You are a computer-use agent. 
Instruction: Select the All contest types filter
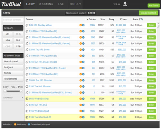pos(13,56)
